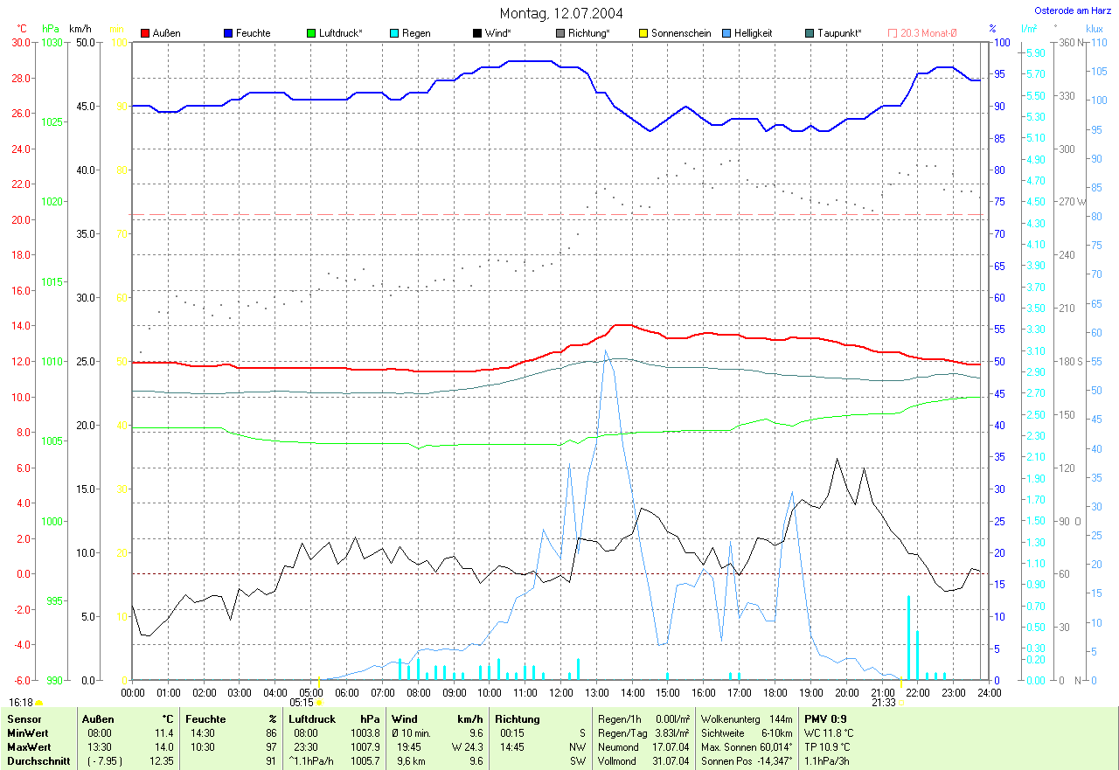The image size is (1119, 770).
Task: Click the Montag, 12.07.2004 date title
Action: [561, 13]
